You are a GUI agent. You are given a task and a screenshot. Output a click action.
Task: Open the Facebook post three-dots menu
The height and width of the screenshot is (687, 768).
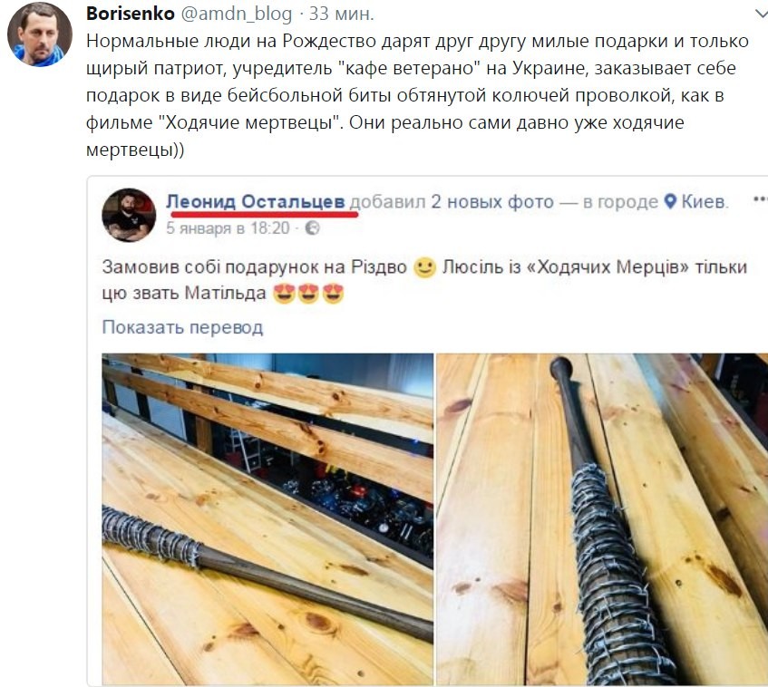(760, 199)
